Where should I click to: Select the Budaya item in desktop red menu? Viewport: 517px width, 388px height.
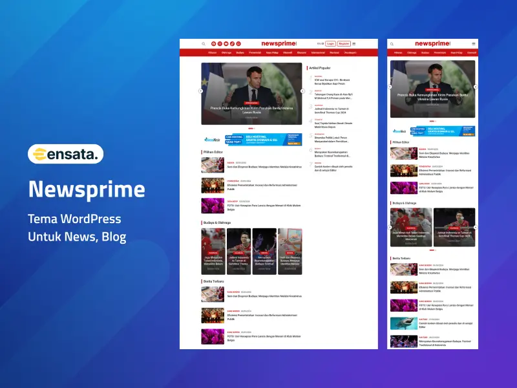coord(240,52)
